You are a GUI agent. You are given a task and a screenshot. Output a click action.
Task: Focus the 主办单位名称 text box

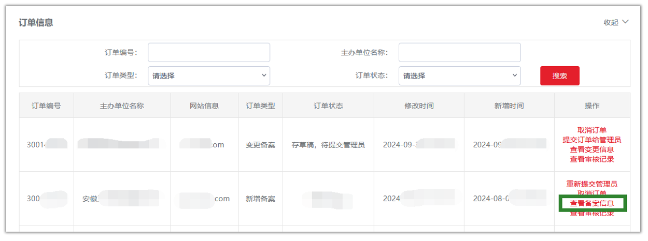click(x=459, y=52)
